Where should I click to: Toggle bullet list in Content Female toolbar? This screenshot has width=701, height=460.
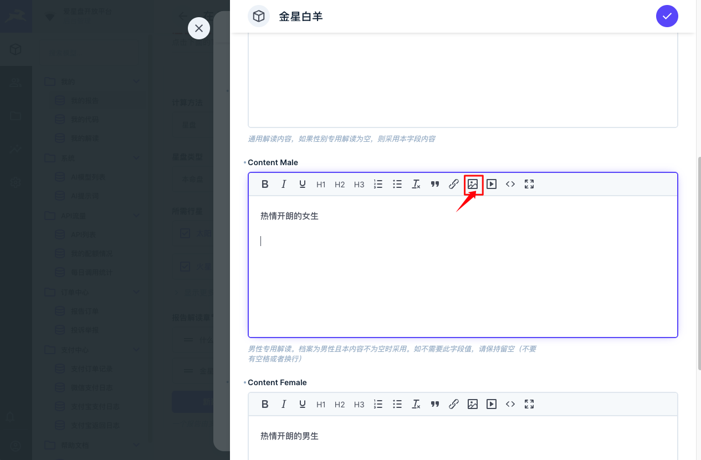[397, 404]
